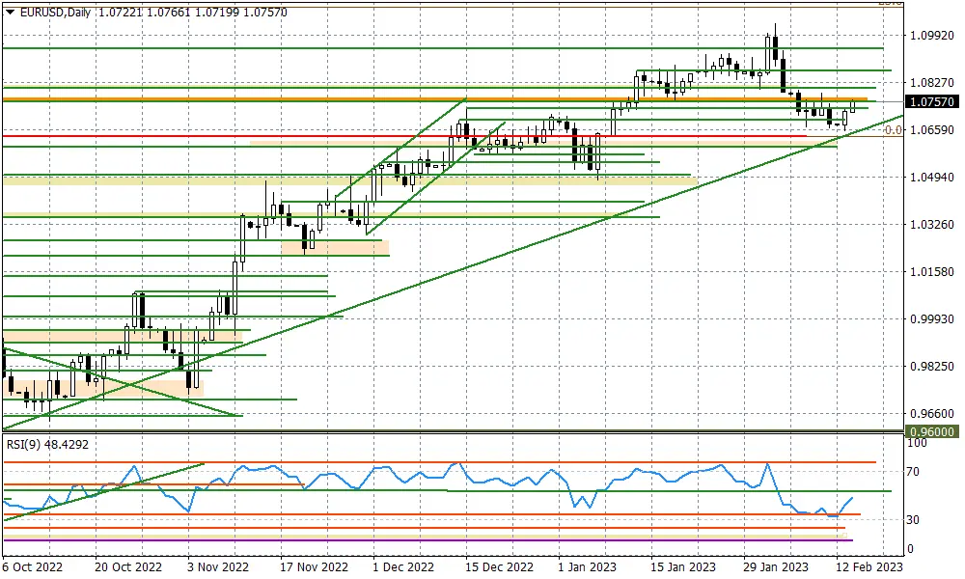The width and height of the screenshot is (965, 579).
Task: Click the 12 Feb 2023 date label
Action: point(869,566)
